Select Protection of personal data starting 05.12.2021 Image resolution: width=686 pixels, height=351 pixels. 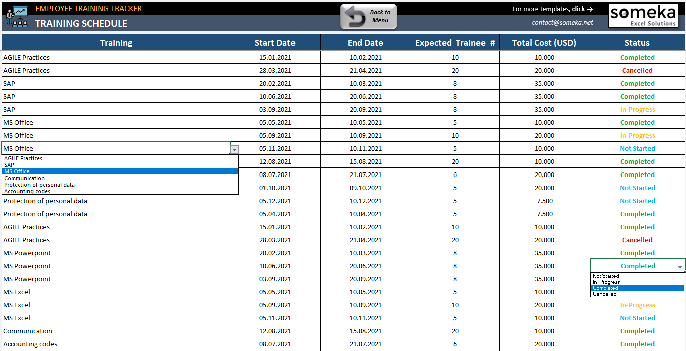coord(116,201)
